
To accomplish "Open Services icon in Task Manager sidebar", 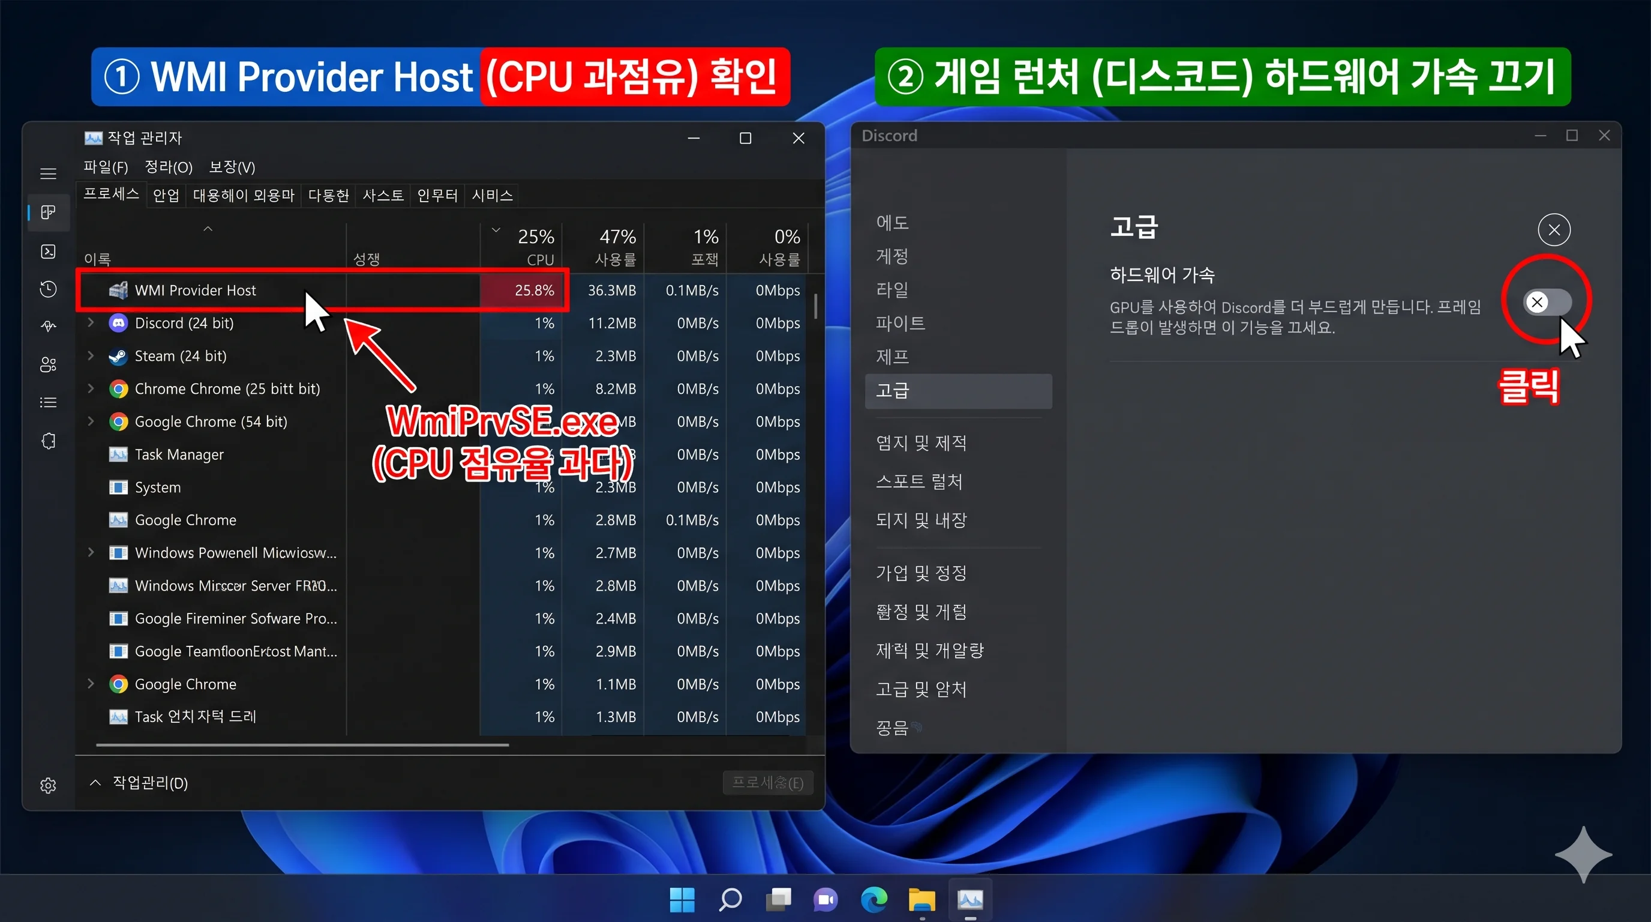I will coord(48,441).
